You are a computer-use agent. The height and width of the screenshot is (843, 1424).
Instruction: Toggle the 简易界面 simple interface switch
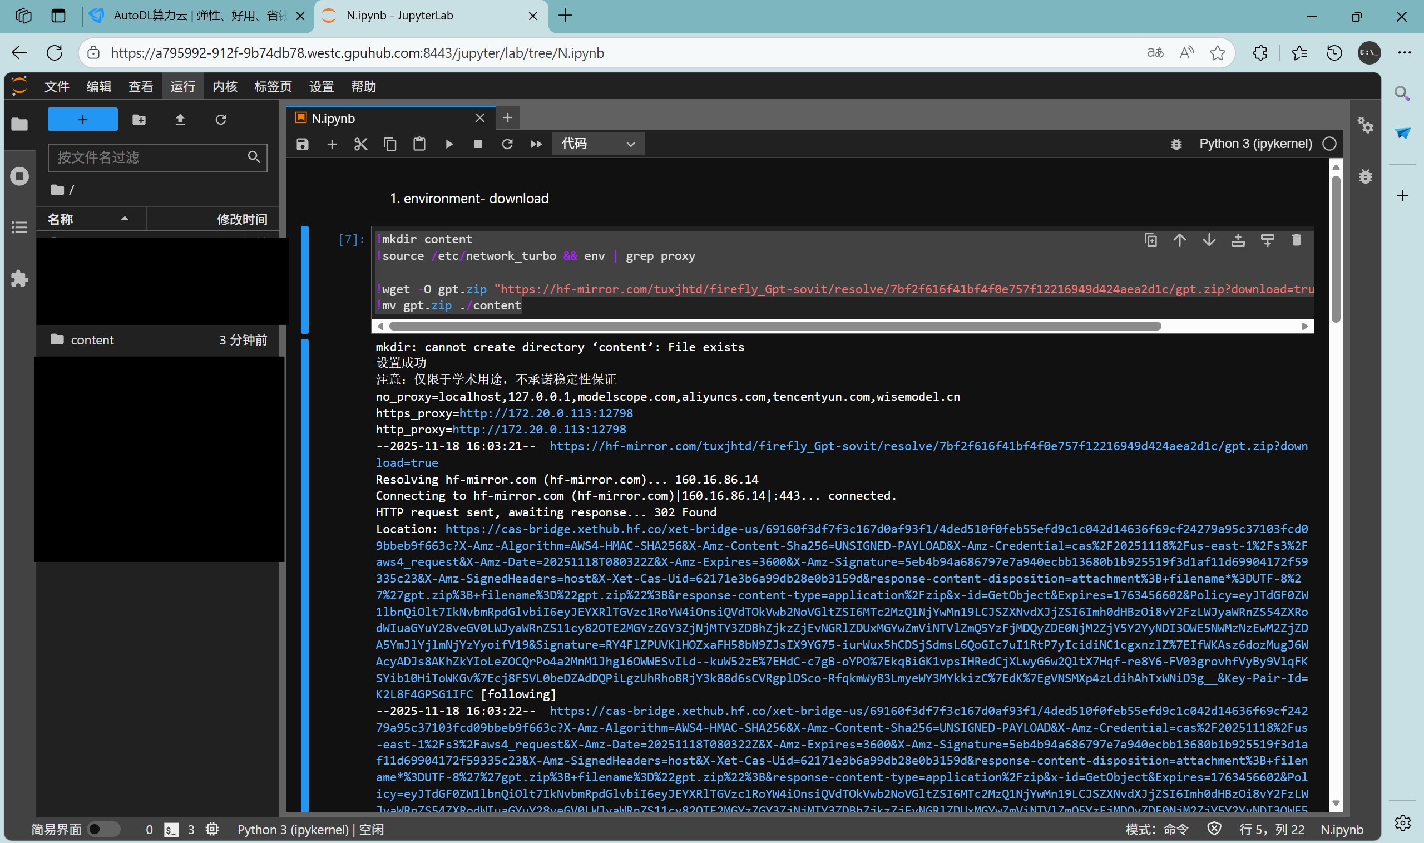tap(103, 829)
